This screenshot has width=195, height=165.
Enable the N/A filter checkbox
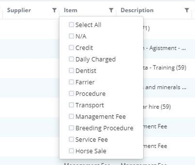(x=71, y=36)
